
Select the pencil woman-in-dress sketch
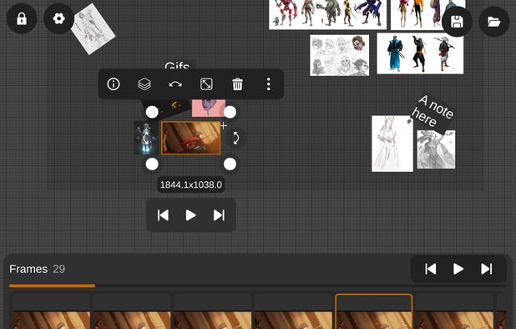[392, 144]
